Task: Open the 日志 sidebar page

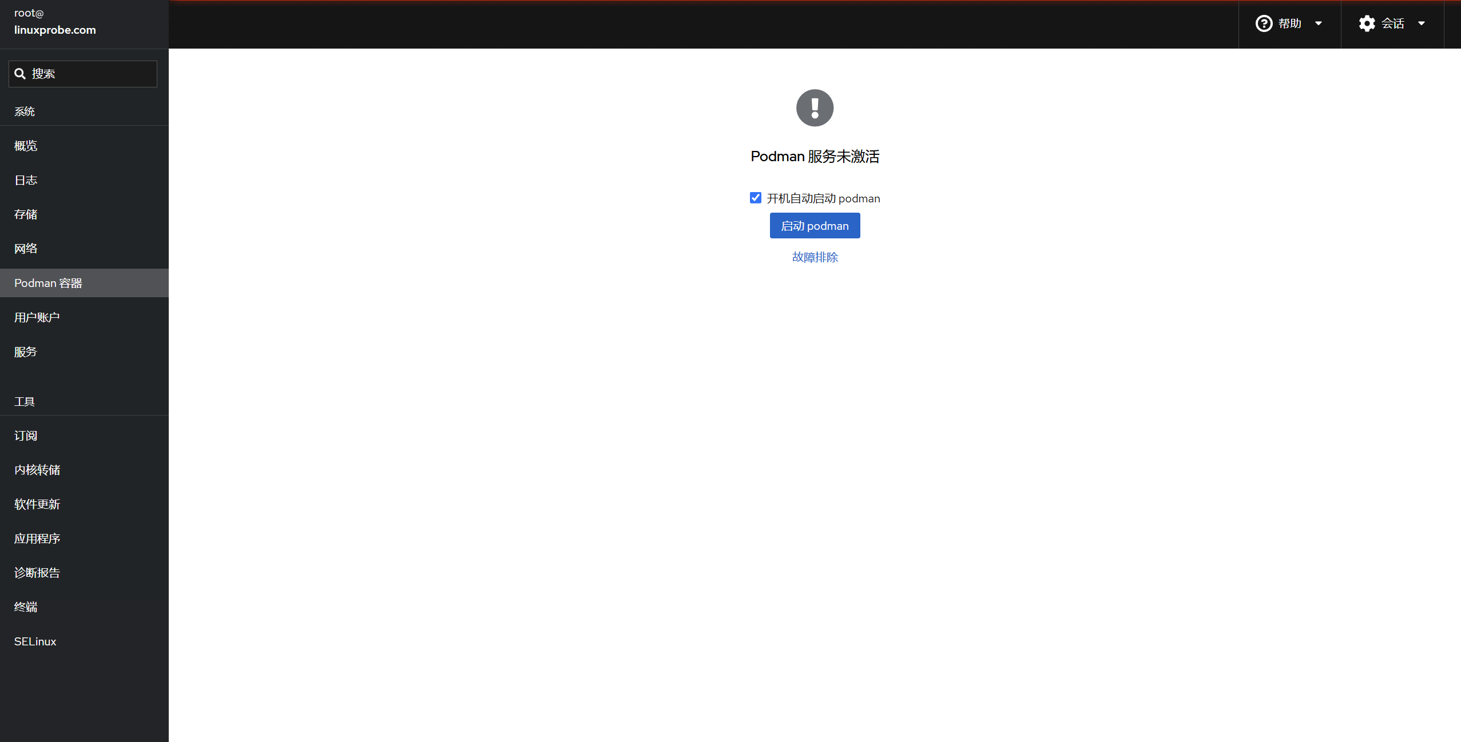Action: click(x=26, y=180)
